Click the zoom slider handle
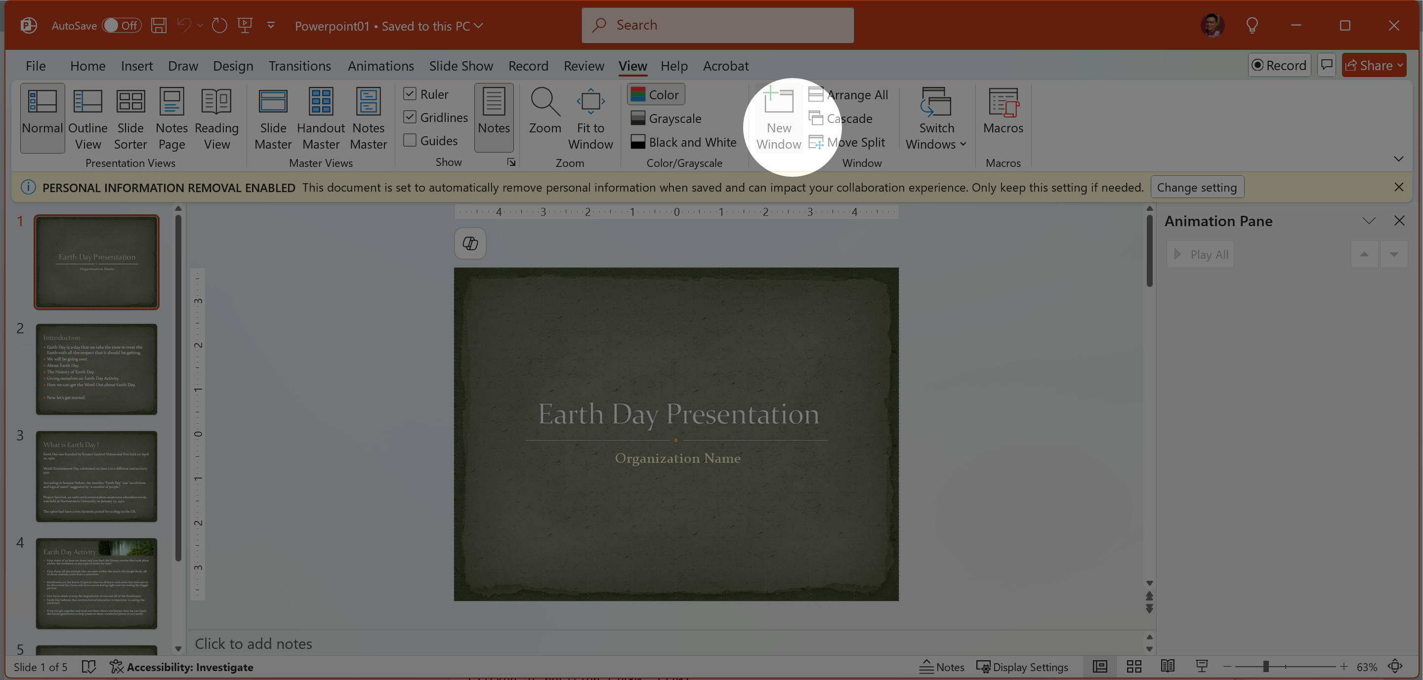 1265,667
